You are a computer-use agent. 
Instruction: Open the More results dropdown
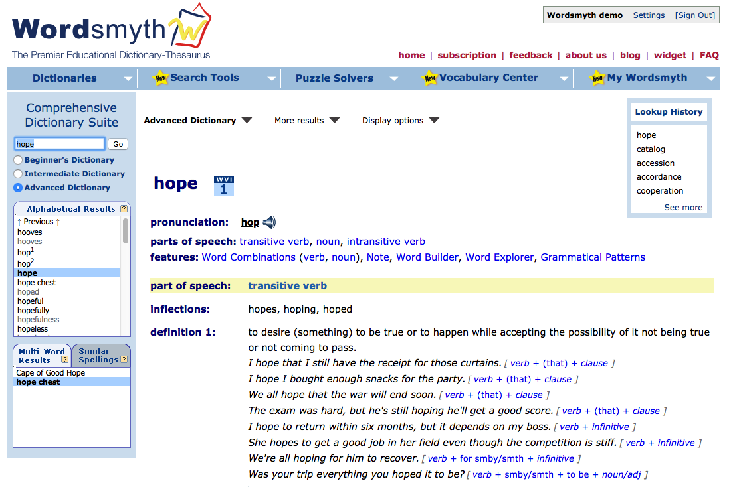click(x=307, y=121)
